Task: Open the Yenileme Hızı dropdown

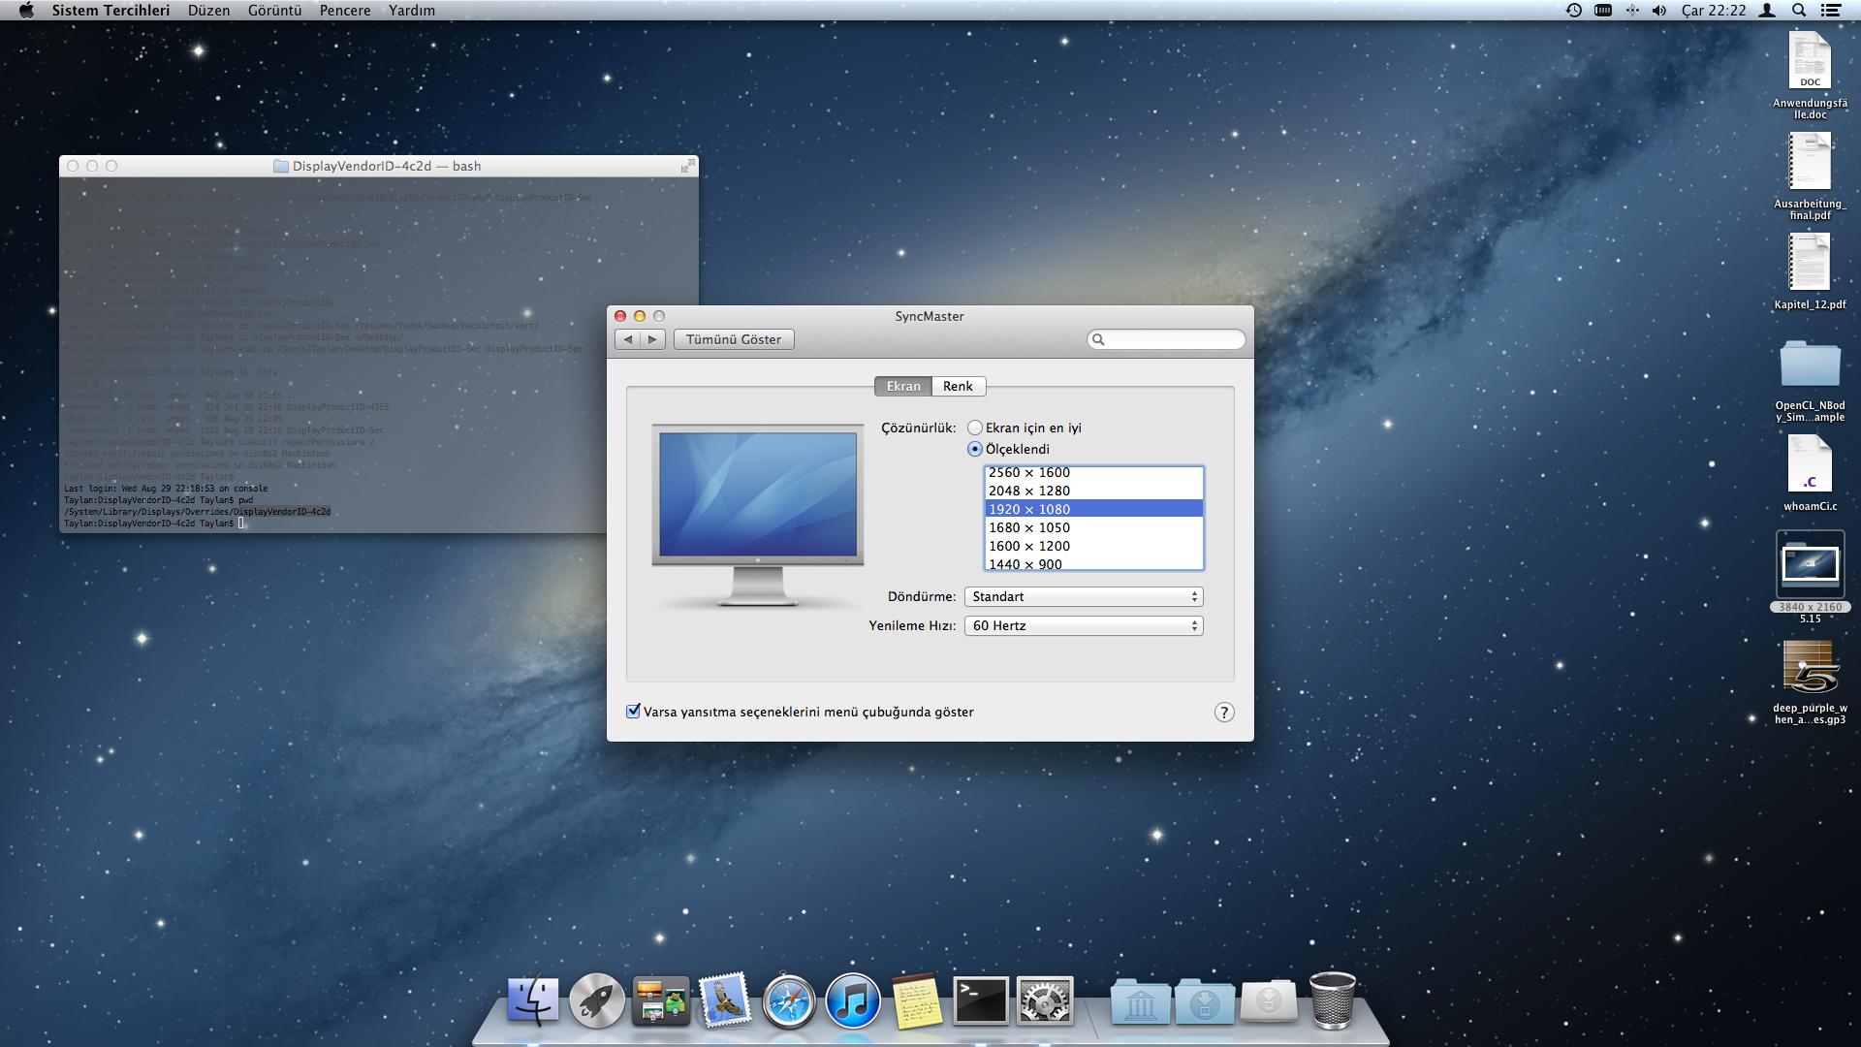Action: pyautogui.click(x=1084, y=625)
